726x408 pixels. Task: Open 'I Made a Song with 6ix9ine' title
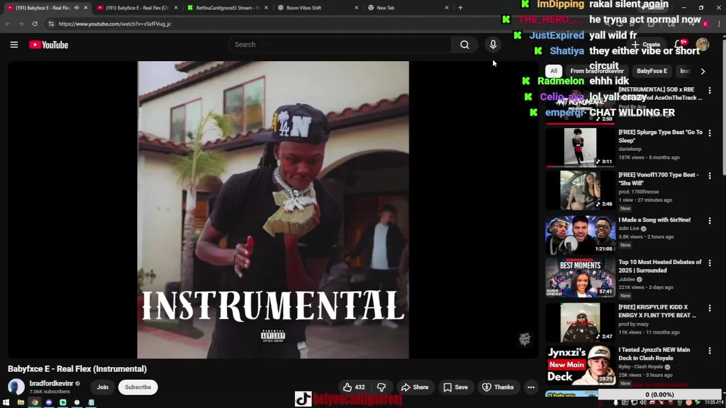tap(654, 220)
